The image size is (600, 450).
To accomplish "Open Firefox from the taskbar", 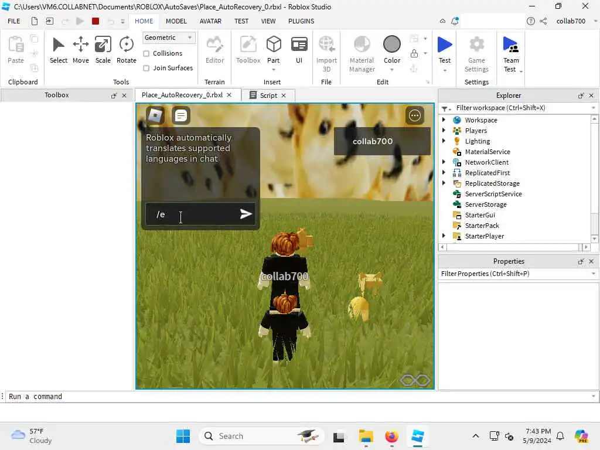I will tap(391, 436).
